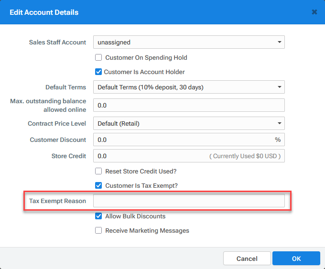The image size is (325, 269).
Task: Click the Contract Price Level label
Action: point(57,124)
